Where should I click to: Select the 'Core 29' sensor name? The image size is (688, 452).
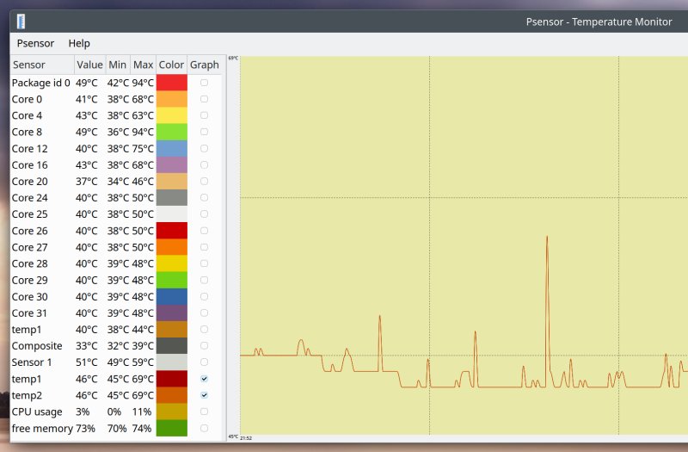(x=29, y=280)
